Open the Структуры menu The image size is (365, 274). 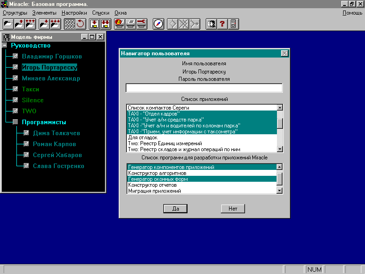coord(15,13)
